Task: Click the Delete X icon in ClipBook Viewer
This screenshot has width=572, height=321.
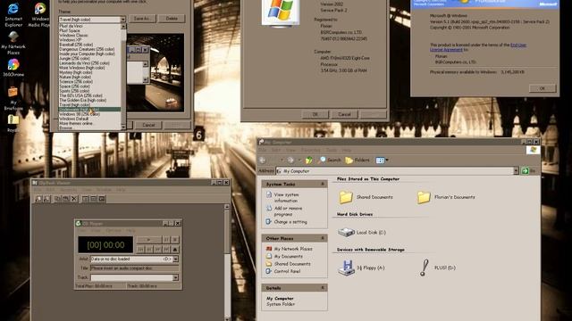Action: (x=74, y=199)
